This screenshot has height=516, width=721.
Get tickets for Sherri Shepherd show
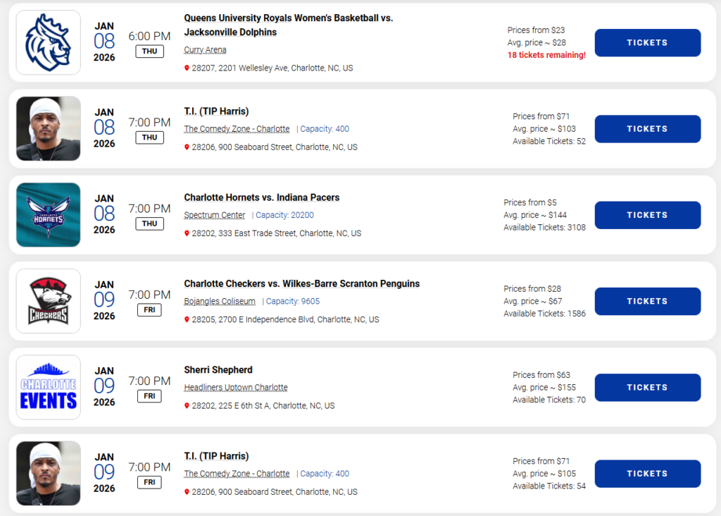pyautogui.click(x=647, y=387)
